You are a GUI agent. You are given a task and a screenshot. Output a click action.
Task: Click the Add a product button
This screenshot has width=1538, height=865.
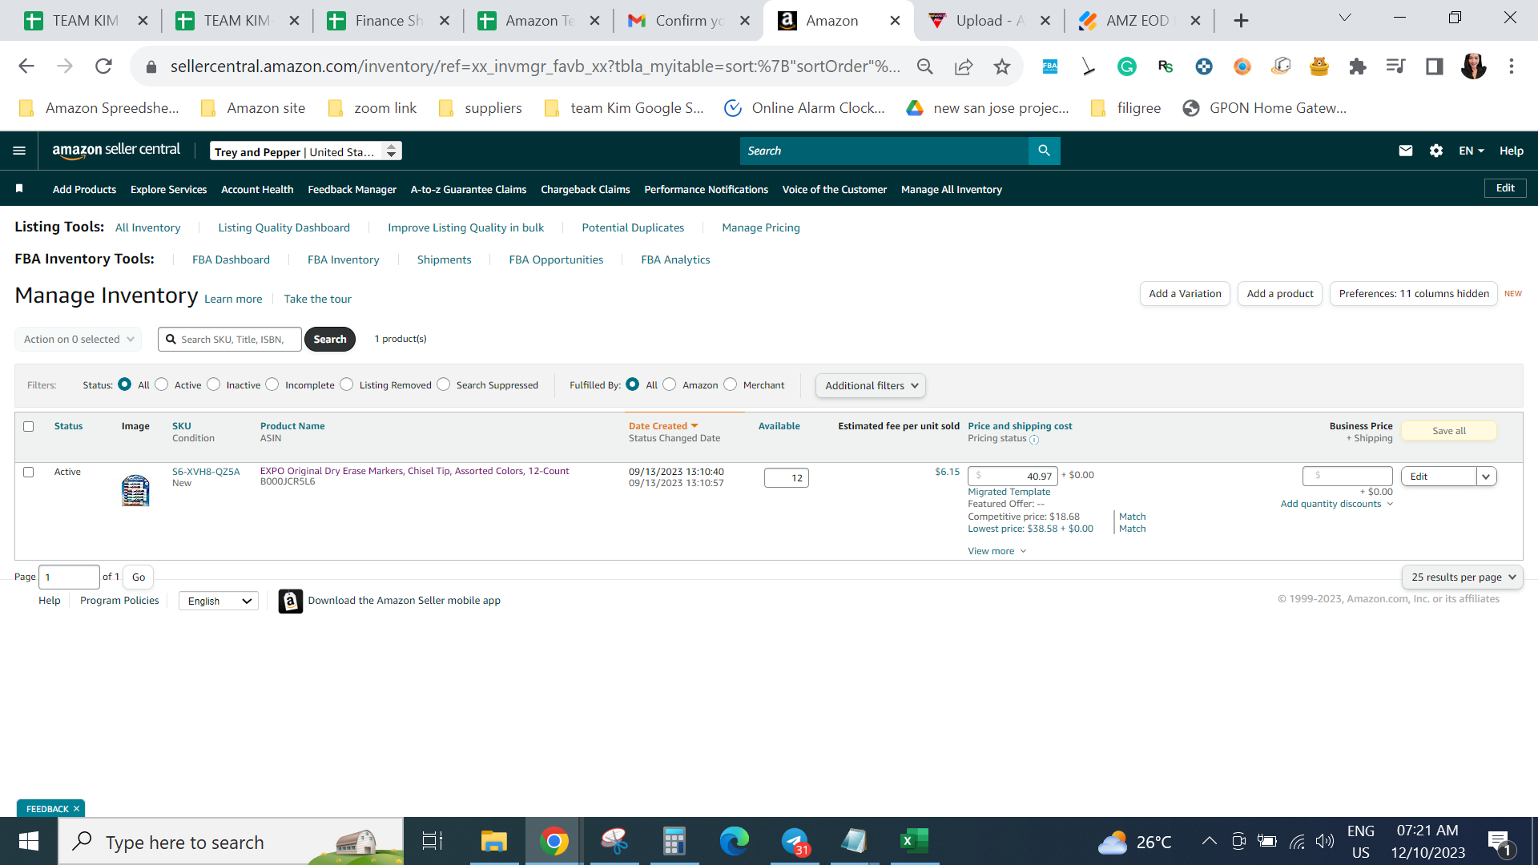1280,294
